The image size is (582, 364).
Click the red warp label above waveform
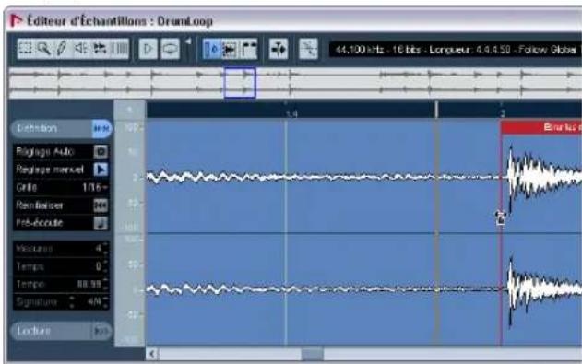pos(541,128)
